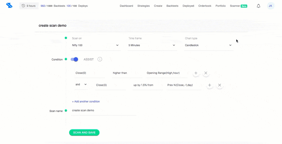This screenshot has width=282, height=144.
Task: Open Backtests in top navigation
Action: tap(172, 6)
